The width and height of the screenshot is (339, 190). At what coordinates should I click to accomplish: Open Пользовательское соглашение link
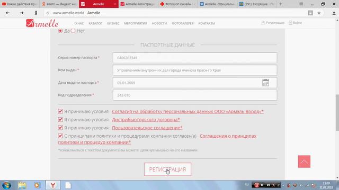pyautogui.click(x=147, y=128)
